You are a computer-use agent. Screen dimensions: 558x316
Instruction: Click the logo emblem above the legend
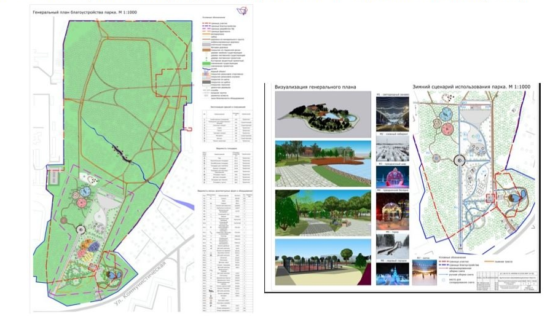(240, 11)
